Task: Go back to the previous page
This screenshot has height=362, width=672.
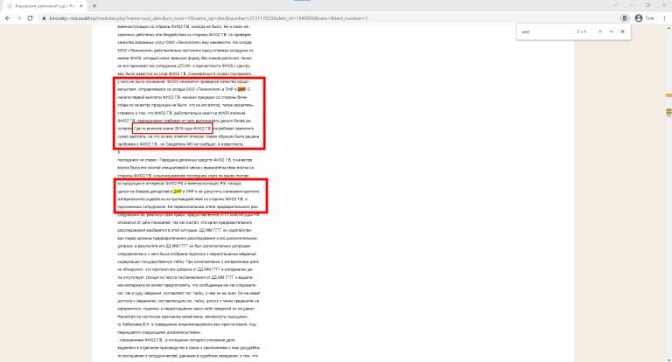Action: point(7,17)
